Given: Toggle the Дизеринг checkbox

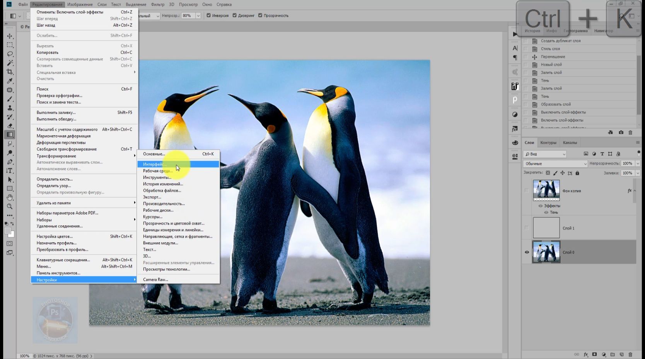Looking at the screenshot, I should click(x=235, y=15).
